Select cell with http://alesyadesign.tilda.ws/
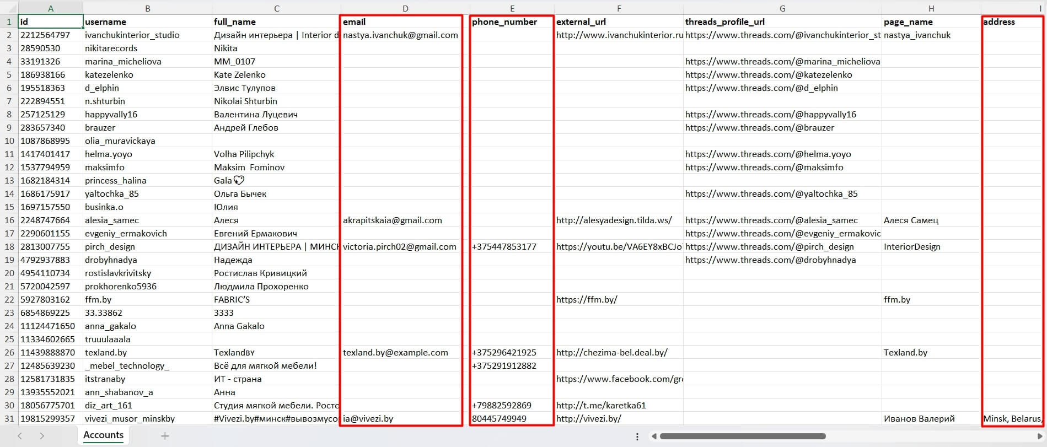This screenshot has width=1047, height=447. [x=619, y=220]
